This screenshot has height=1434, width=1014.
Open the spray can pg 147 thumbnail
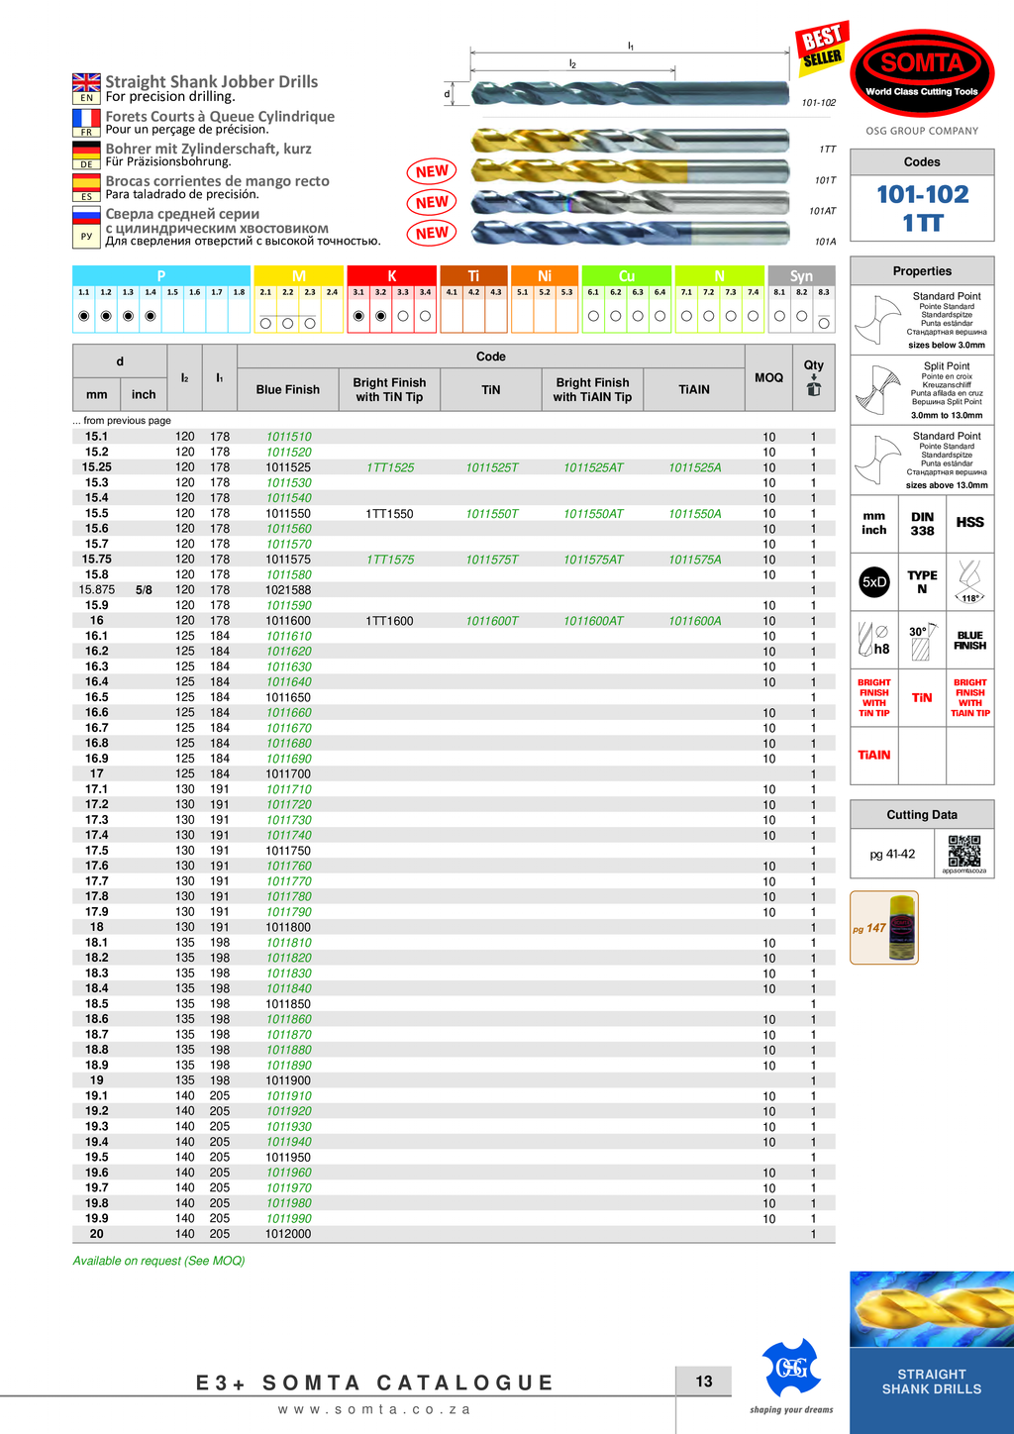pyautogui.click(x=884, y=928)
